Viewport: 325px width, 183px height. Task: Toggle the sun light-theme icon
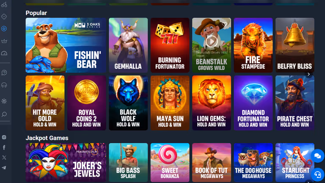tap(4, 101)
